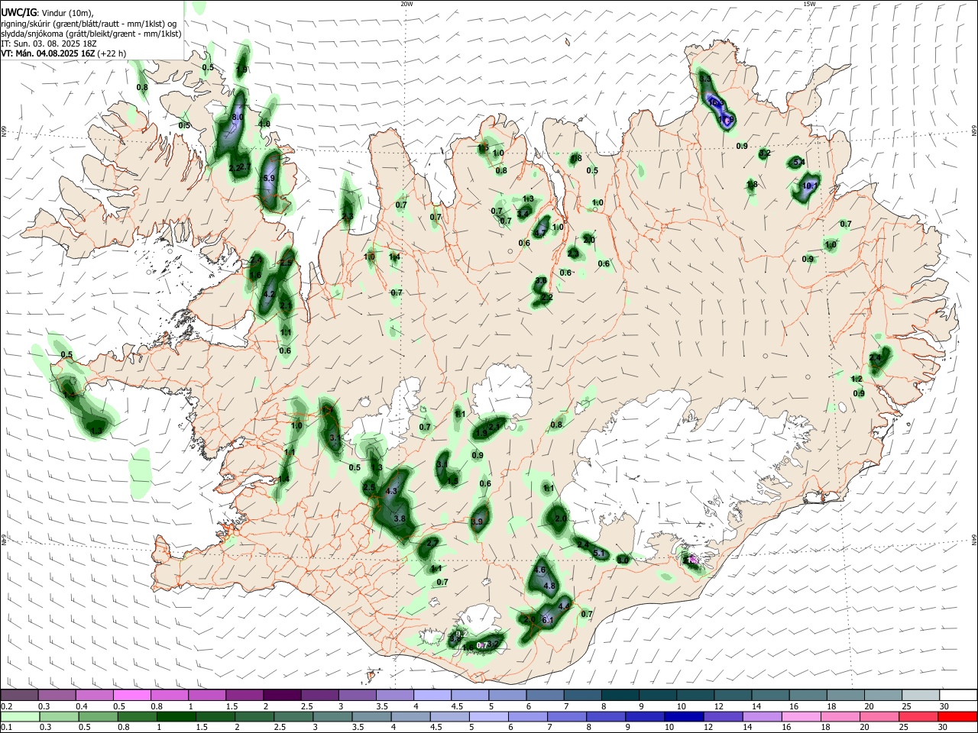Image resolution: width=978 pixels, height=733 pixels.
Task: Pick the dark blue rain swatch between 10 and 12
Action: tap(683, 716)
